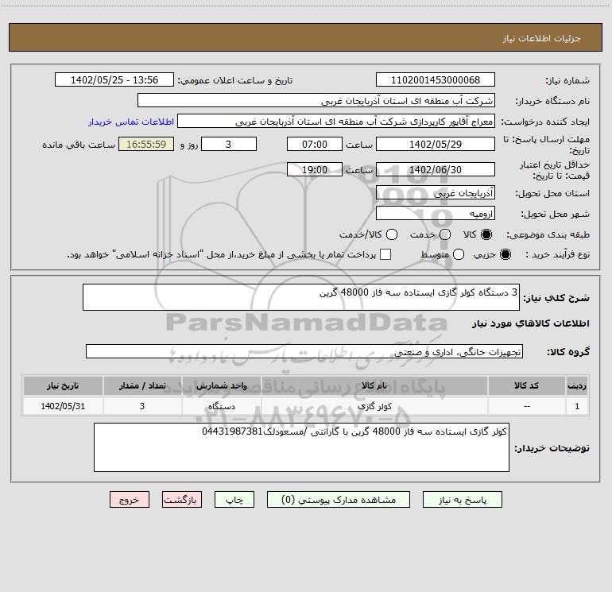The image size is (612, 592).
Task: Select the خدمت radio button
Action: [x=445, y=234]
